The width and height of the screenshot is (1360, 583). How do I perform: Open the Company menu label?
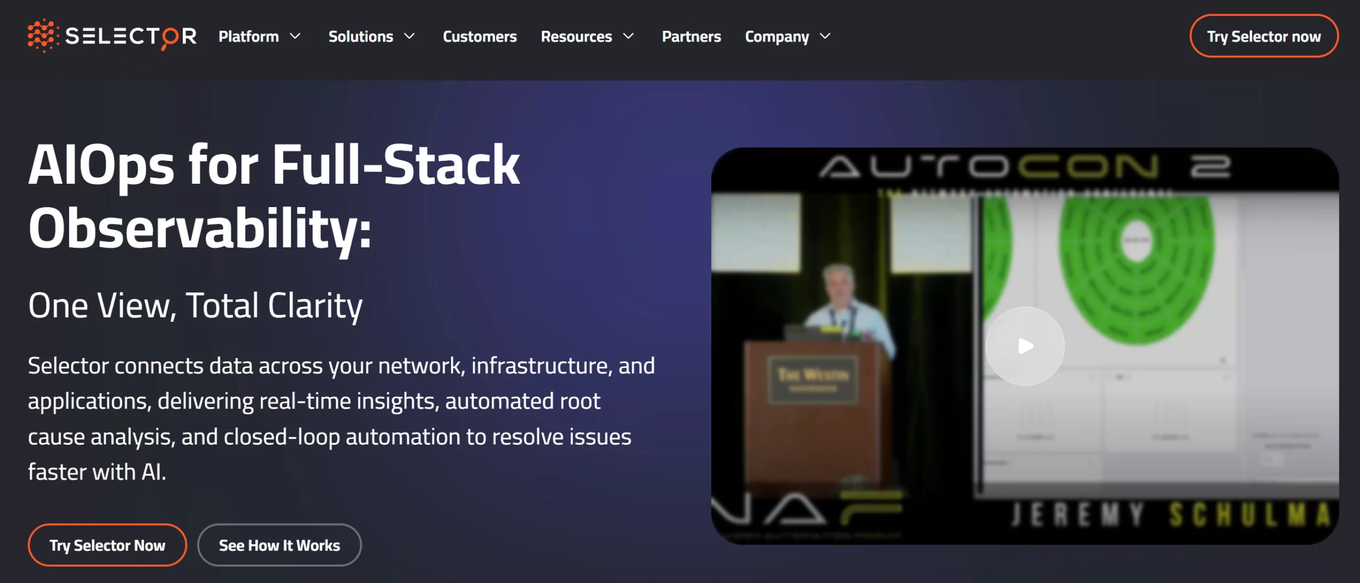click(x=777, y=36)
